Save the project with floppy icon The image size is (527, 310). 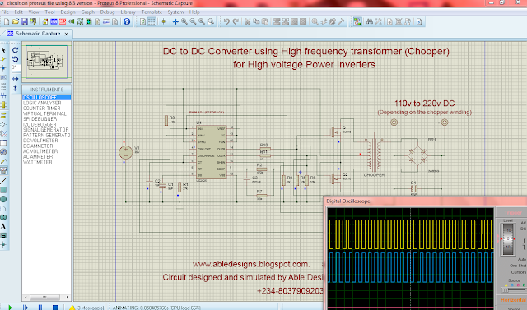click(24, 22)
